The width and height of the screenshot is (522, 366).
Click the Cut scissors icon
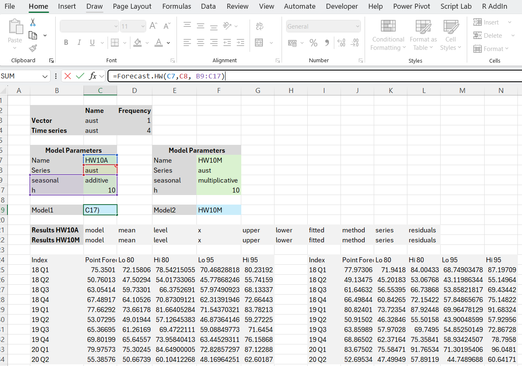[33, 22]
